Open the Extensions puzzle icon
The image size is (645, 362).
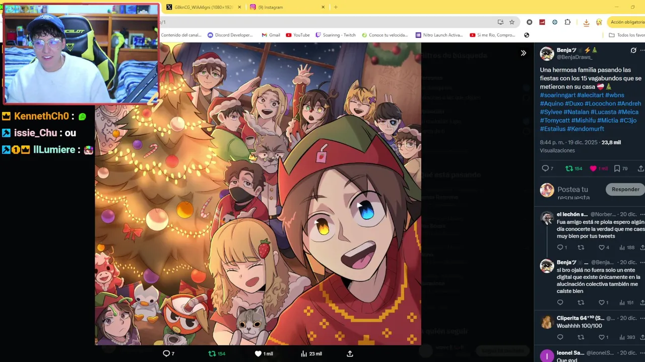pyautogui.click(x=567, y=22)
